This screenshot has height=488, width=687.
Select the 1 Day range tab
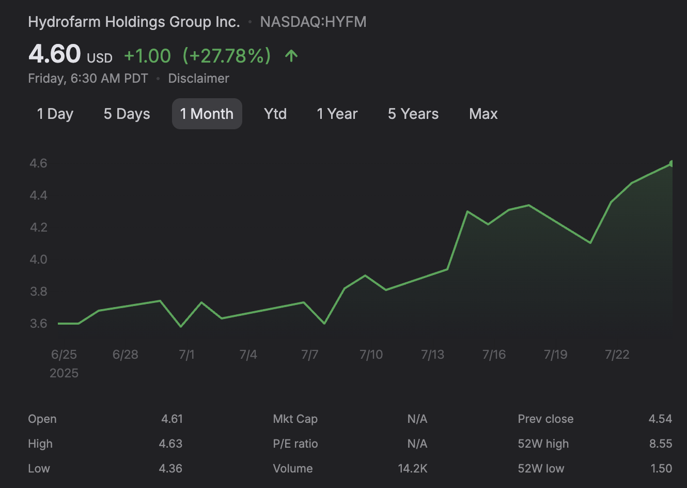pos(55,114)
